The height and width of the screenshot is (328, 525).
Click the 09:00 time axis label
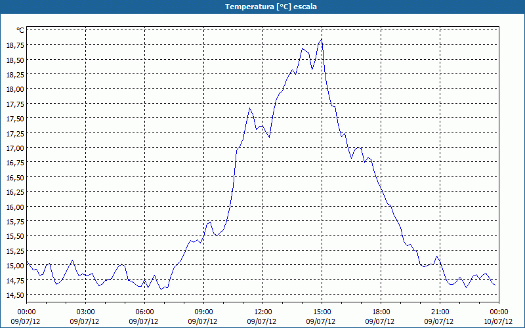[204, 312]
